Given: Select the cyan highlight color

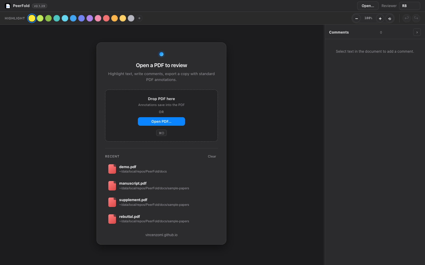Looking at the screenshot, I should point(65,18).
